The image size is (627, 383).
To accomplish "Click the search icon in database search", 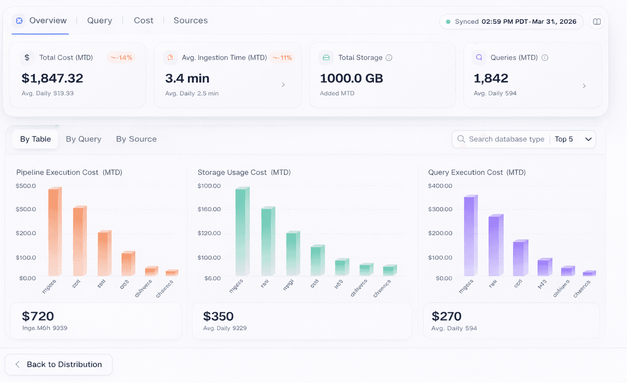I will click(x=461, y=139).
